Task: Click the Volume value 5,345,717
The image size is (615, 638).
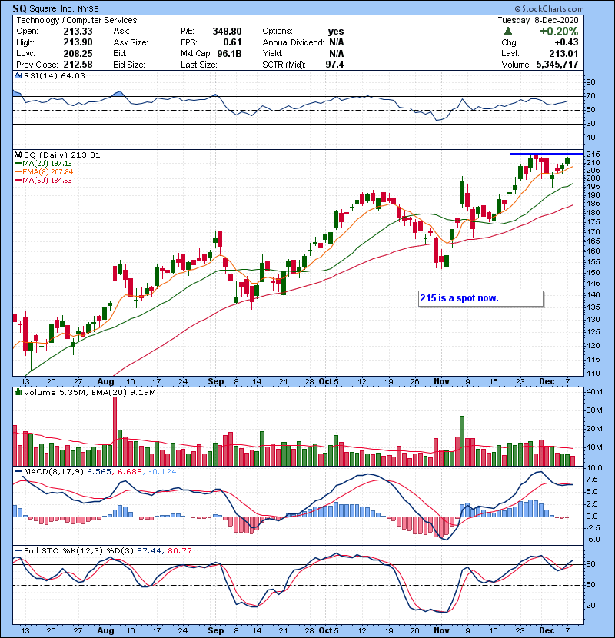Action: [557, 65]
